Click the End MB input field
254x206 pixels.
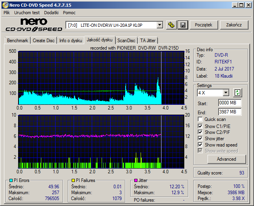pyautogui.click(x=230, y=112)
